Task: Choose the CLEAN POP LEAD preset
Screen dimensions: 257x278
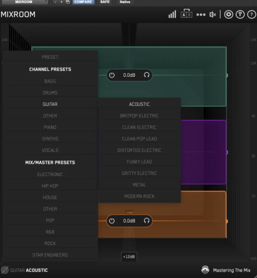Action: (x=139, y=139)
